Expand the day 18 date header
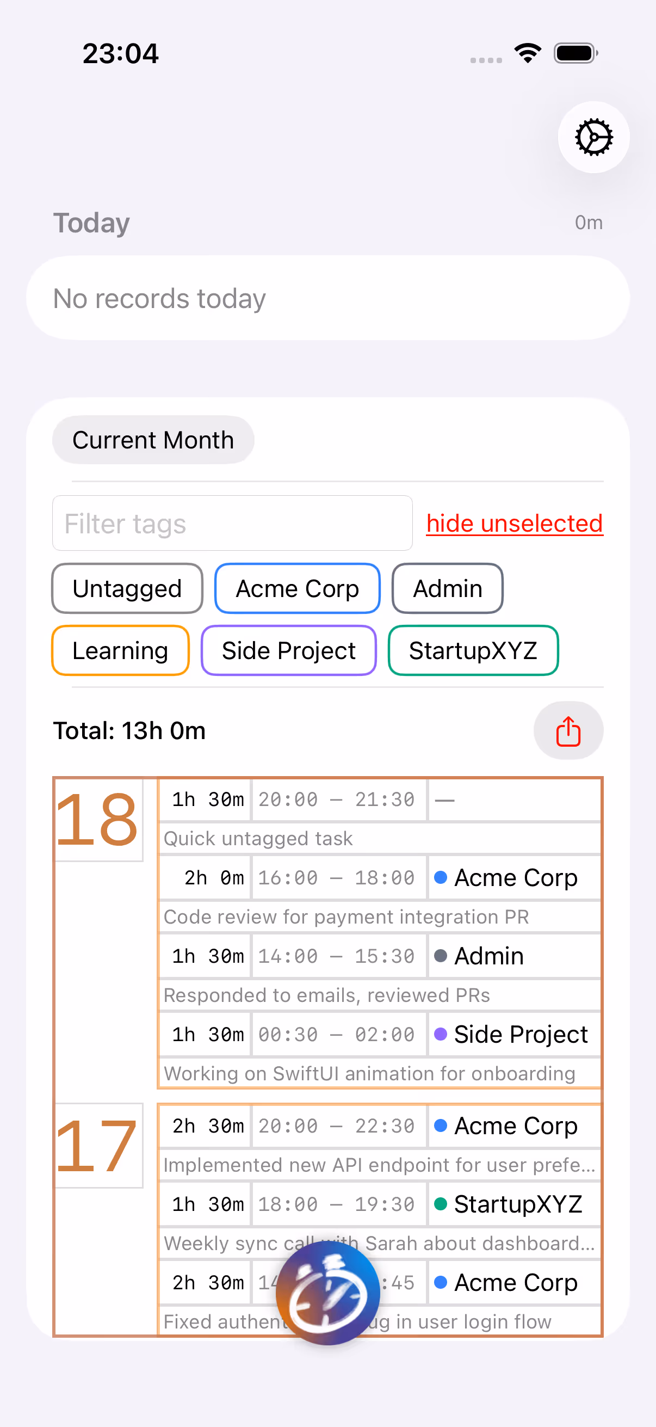The image size is (656, 1427). pyautogui.click(x=97, y=819)
